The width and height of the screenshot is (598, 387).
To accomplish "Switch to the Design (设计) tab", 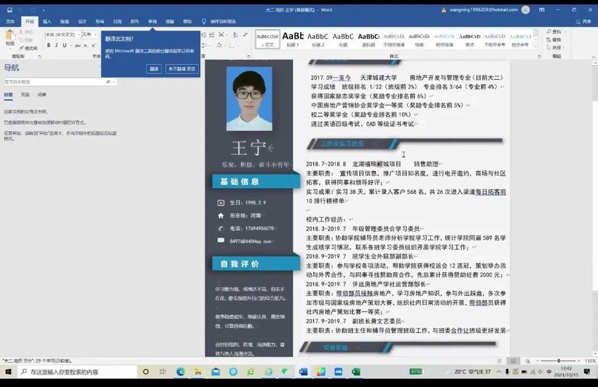I will 82,21.
